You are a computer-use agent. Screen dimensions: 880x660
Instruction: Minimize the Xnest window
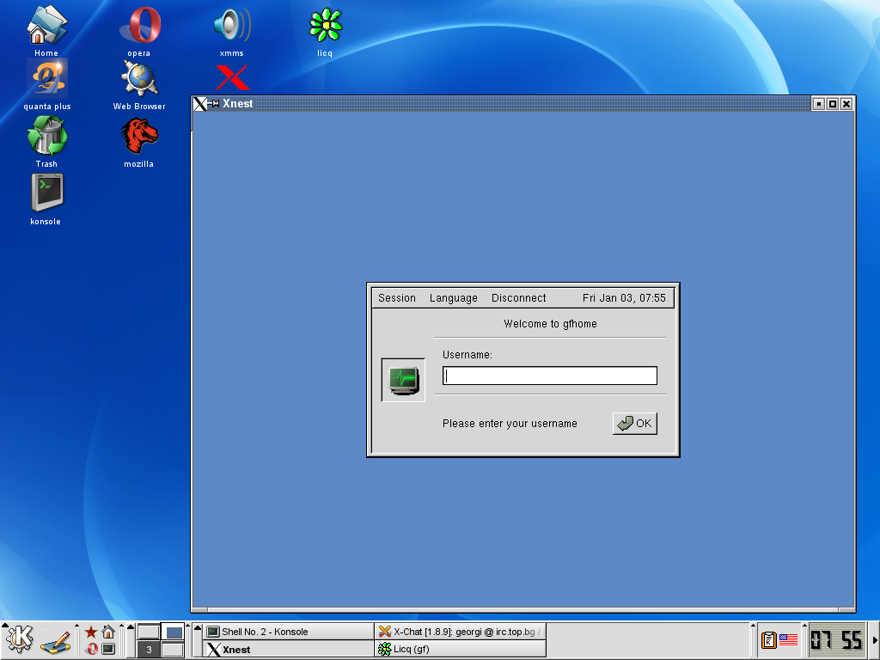tap(819, 104)
